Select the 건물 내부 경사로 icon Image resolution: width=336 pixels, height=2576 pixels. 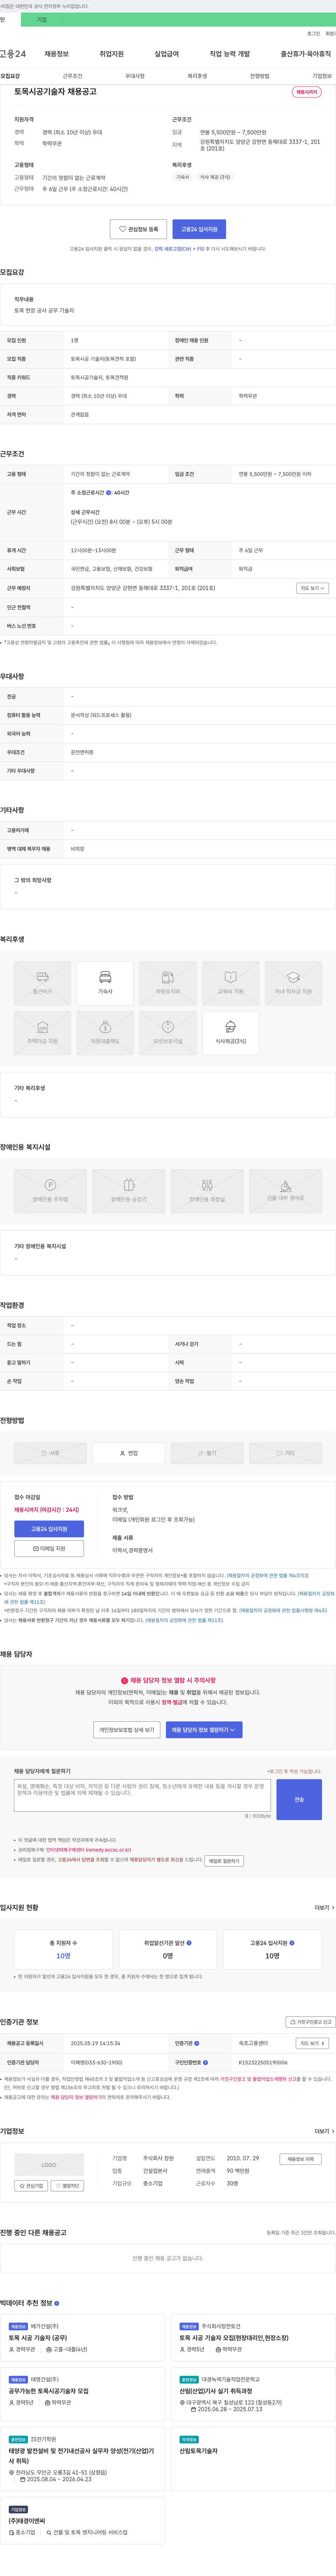pyautogui.click(x=285, y=1191)
